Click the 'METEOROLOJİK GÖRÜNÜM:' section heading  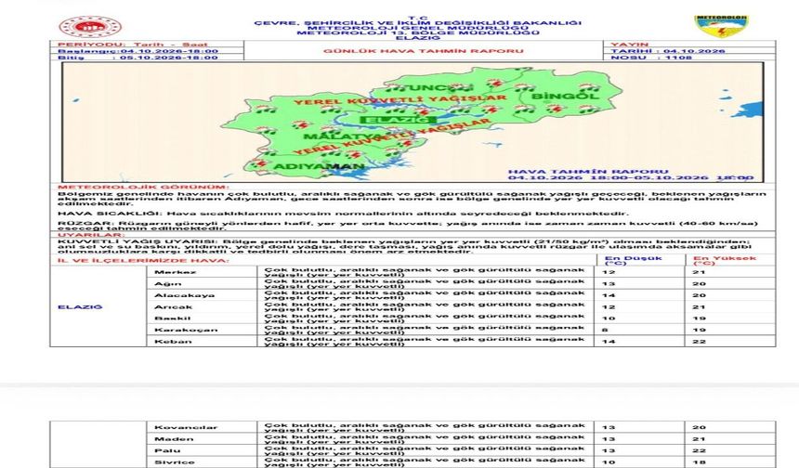pos(143,187)
